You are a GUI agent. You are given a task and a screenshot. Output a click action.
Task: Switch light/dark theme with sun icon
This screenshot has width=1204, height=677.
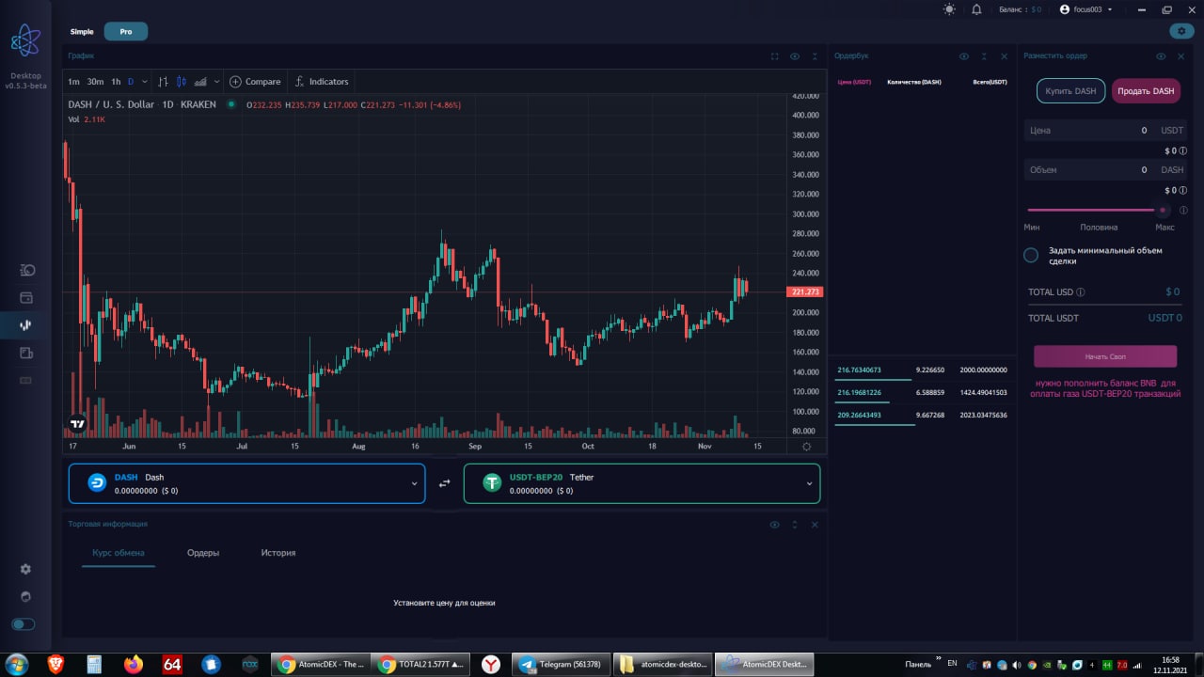949,8
